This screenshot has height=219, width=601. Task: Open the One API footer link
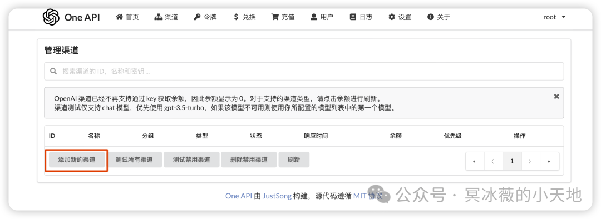coord(238,196)
